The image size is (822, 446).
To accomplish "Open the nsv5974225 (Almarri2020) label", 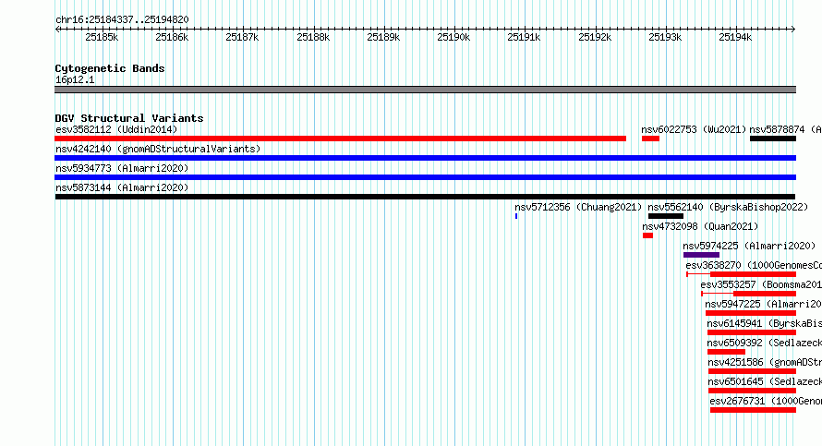I will pos(749,246).
